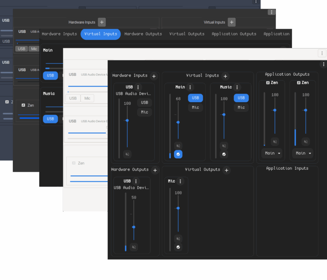Viewport: 327px width, 280px height.
Task: Click gray window's first USB route button
Action: coord(21,49)
